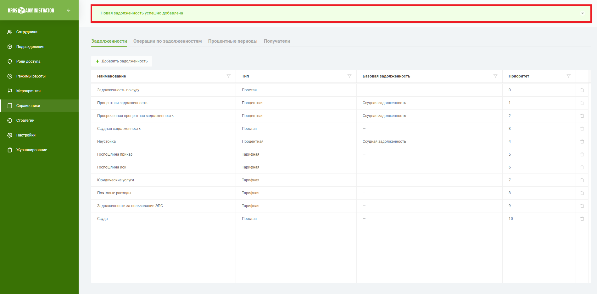Open Режимы работы section

pyautogui.click(x=39, y=76)
